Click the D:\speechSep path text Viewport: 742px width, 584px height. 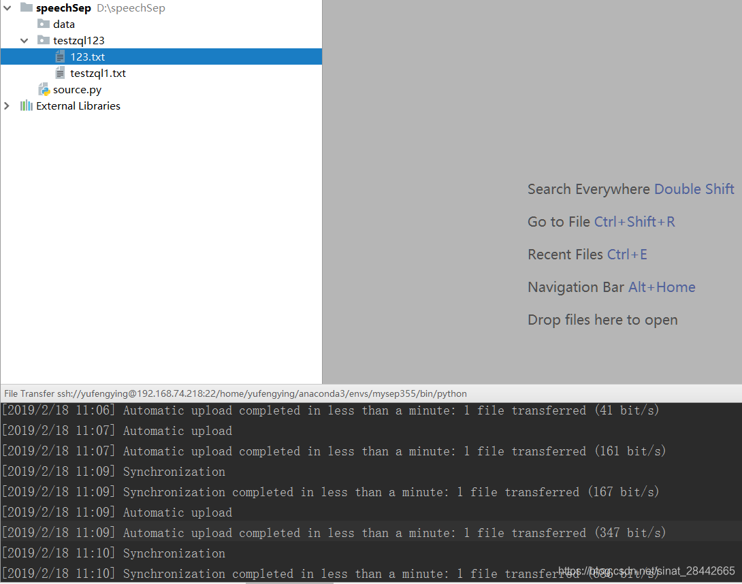click(x=131, y=8)
